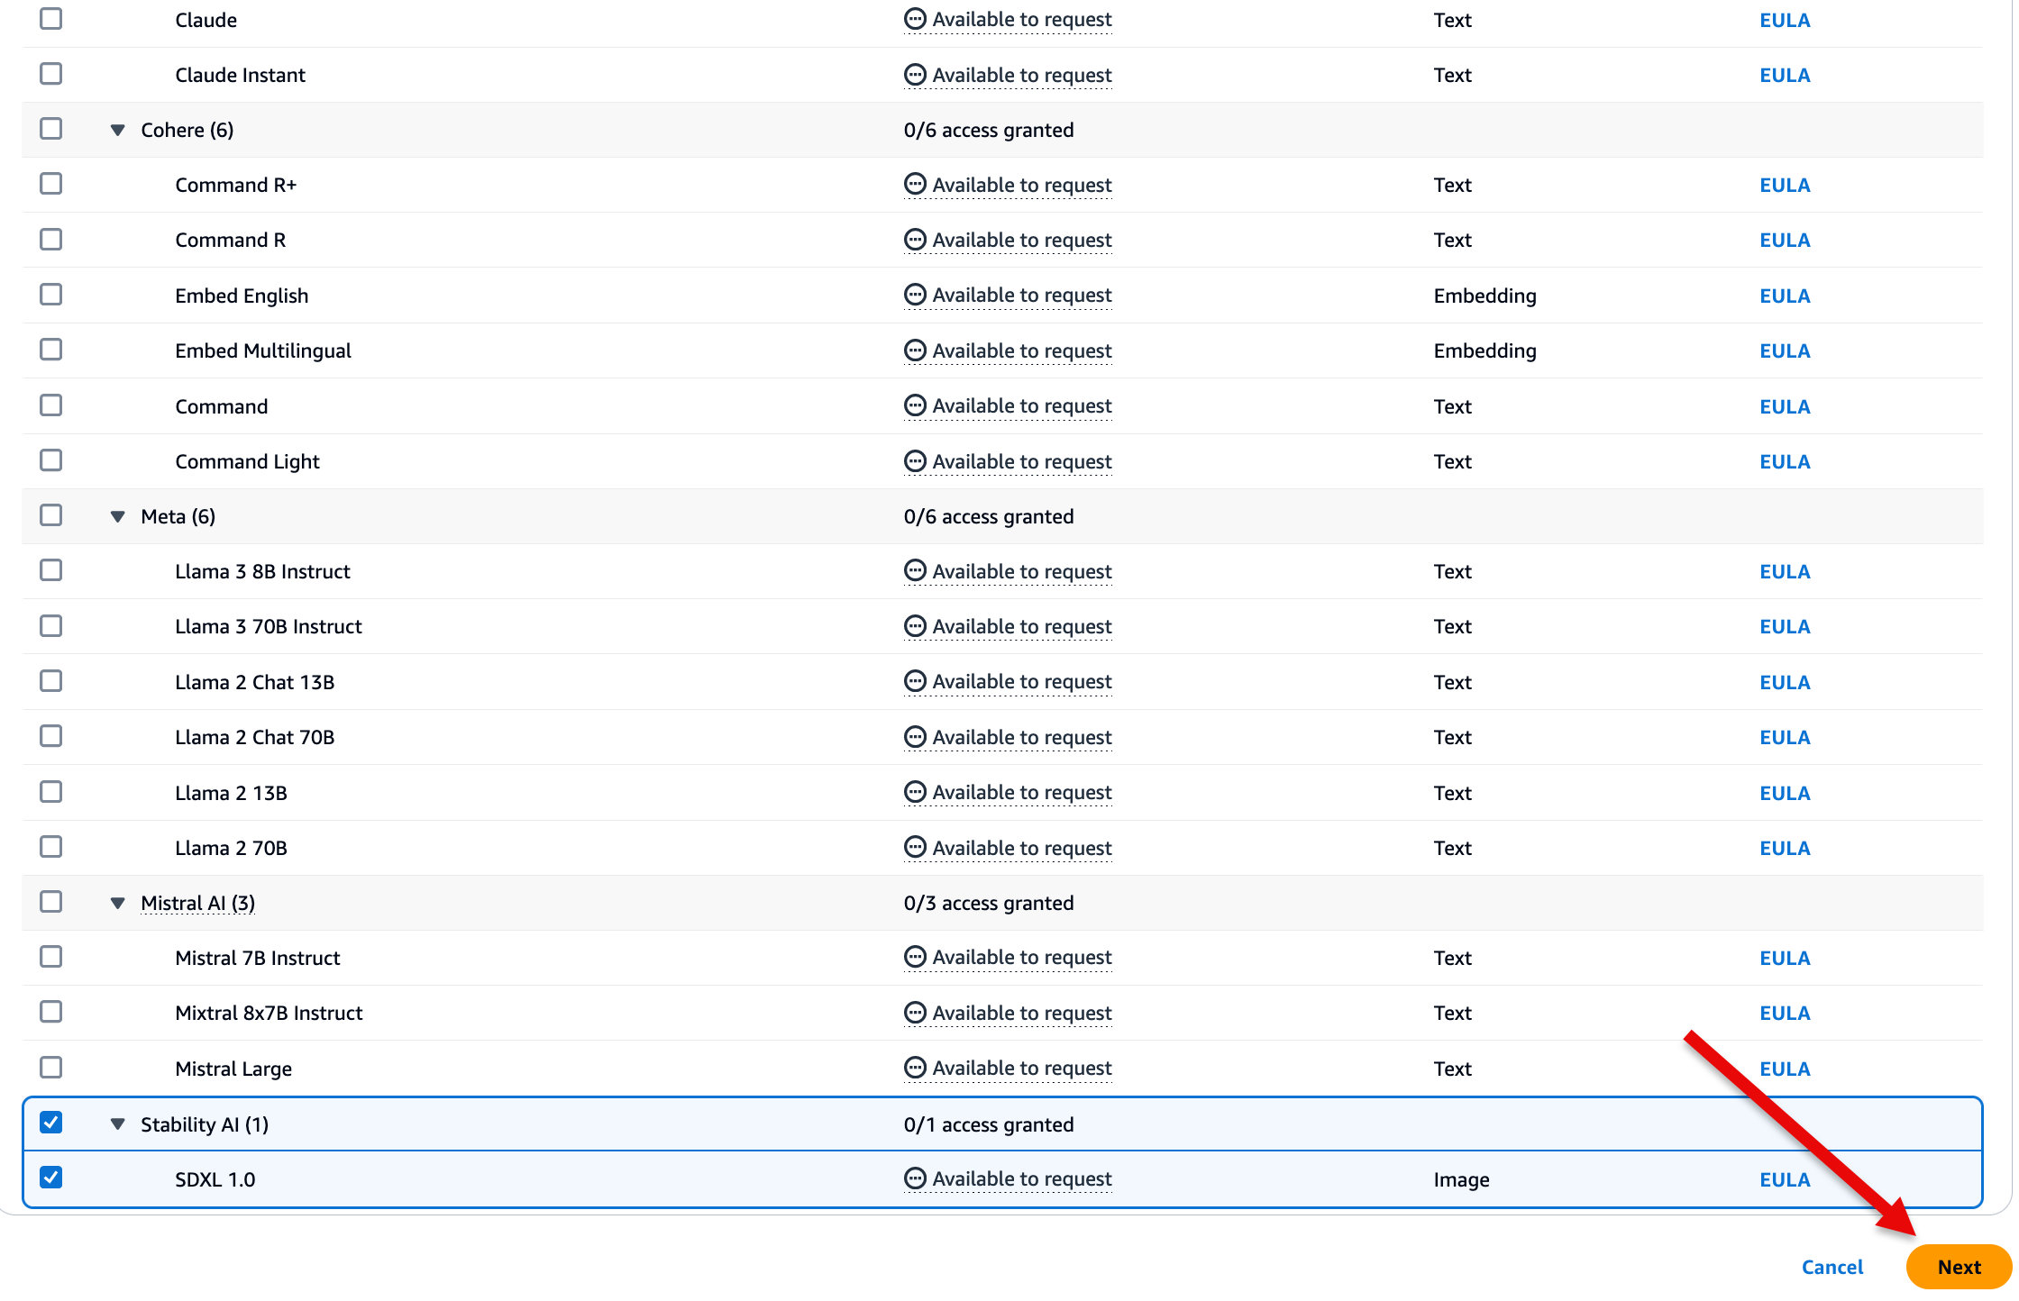The width and height of the screenshot is (2019, 1301).
Task: Collapse the Mistral AI (3) group
Action: pyautogui.click(x=117, y=903)
